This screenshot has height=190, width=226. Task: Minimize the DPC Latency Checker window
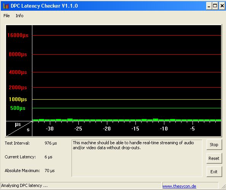[x=209, y=6]
